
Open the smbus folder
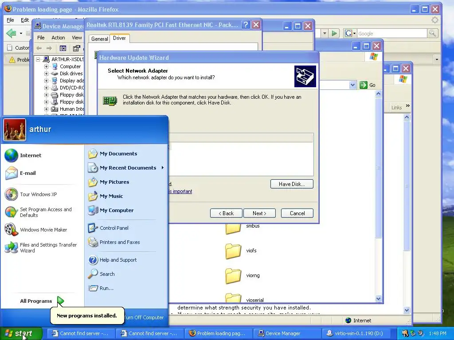coord(243,228)
